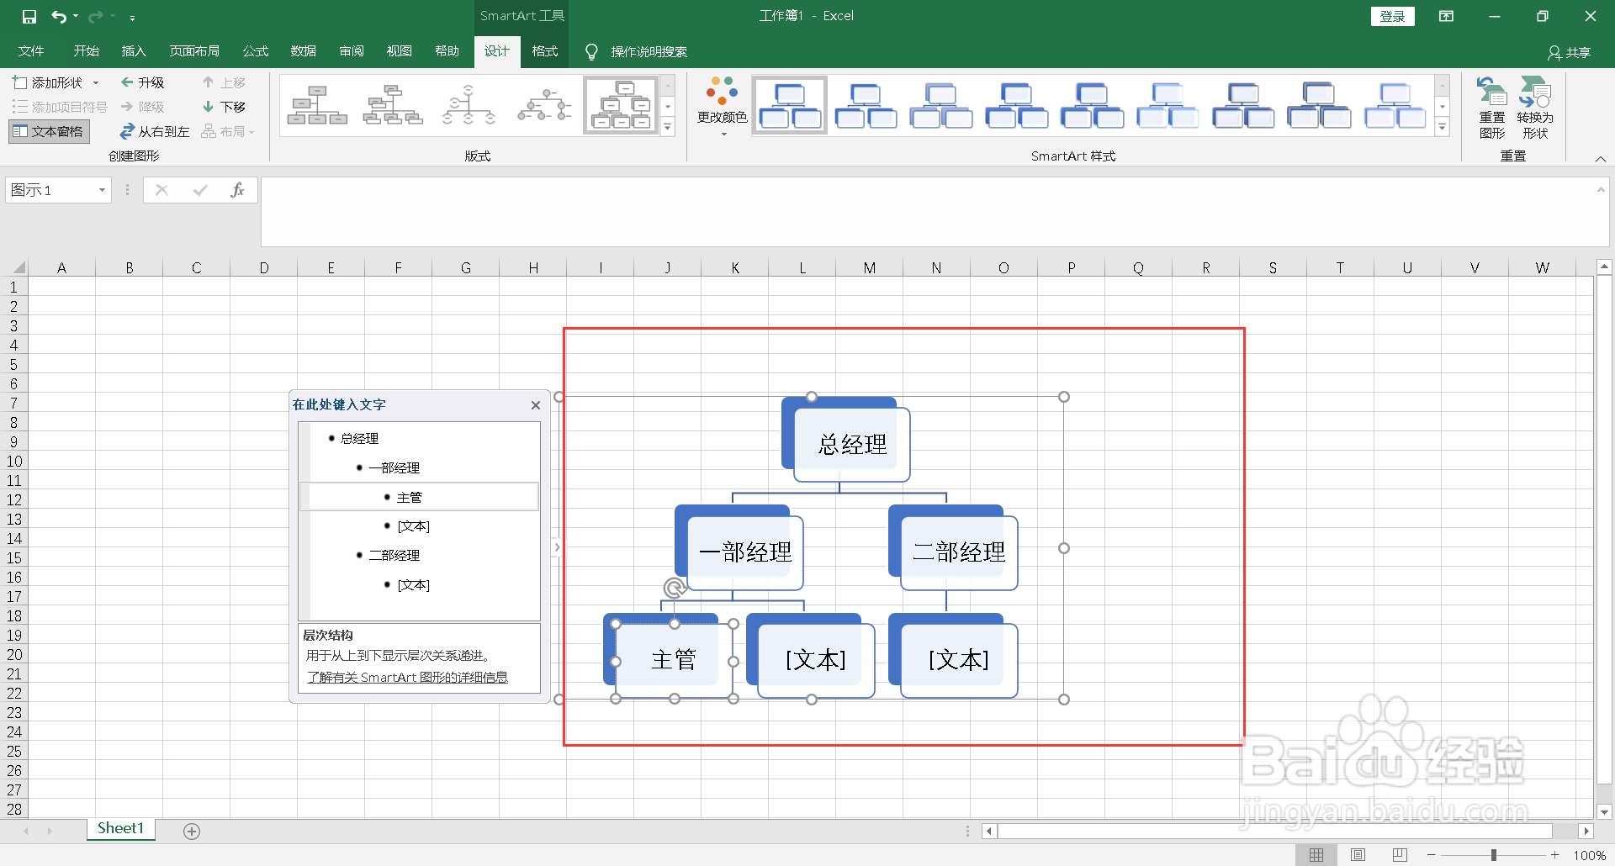Choose the second hierarchy layout thumbnail
This screenshot has width=1615, height=866.
click(x=393, y=105)
